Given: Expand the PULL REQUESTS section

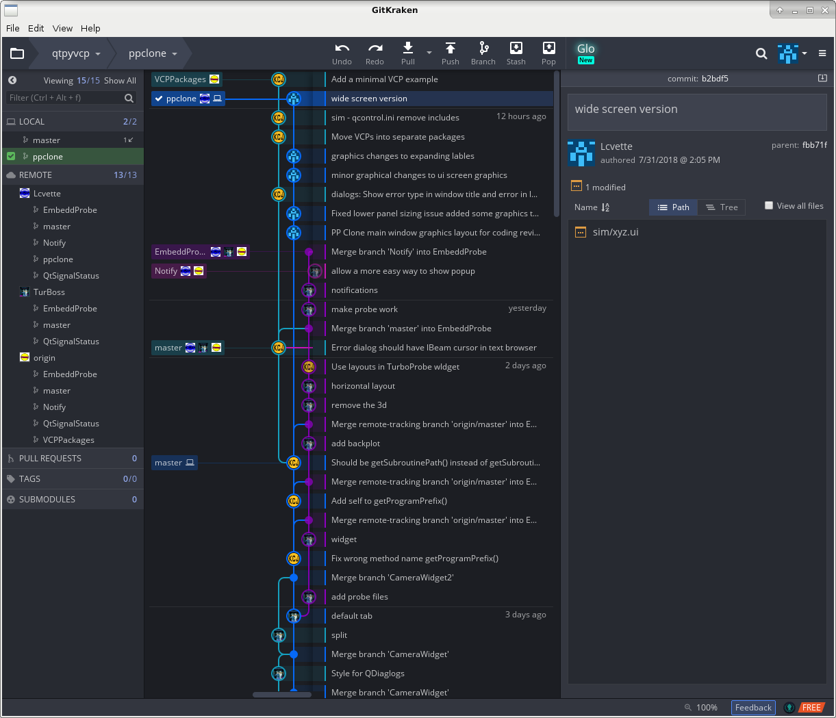Looking at the screenshot, I should 73,459.
